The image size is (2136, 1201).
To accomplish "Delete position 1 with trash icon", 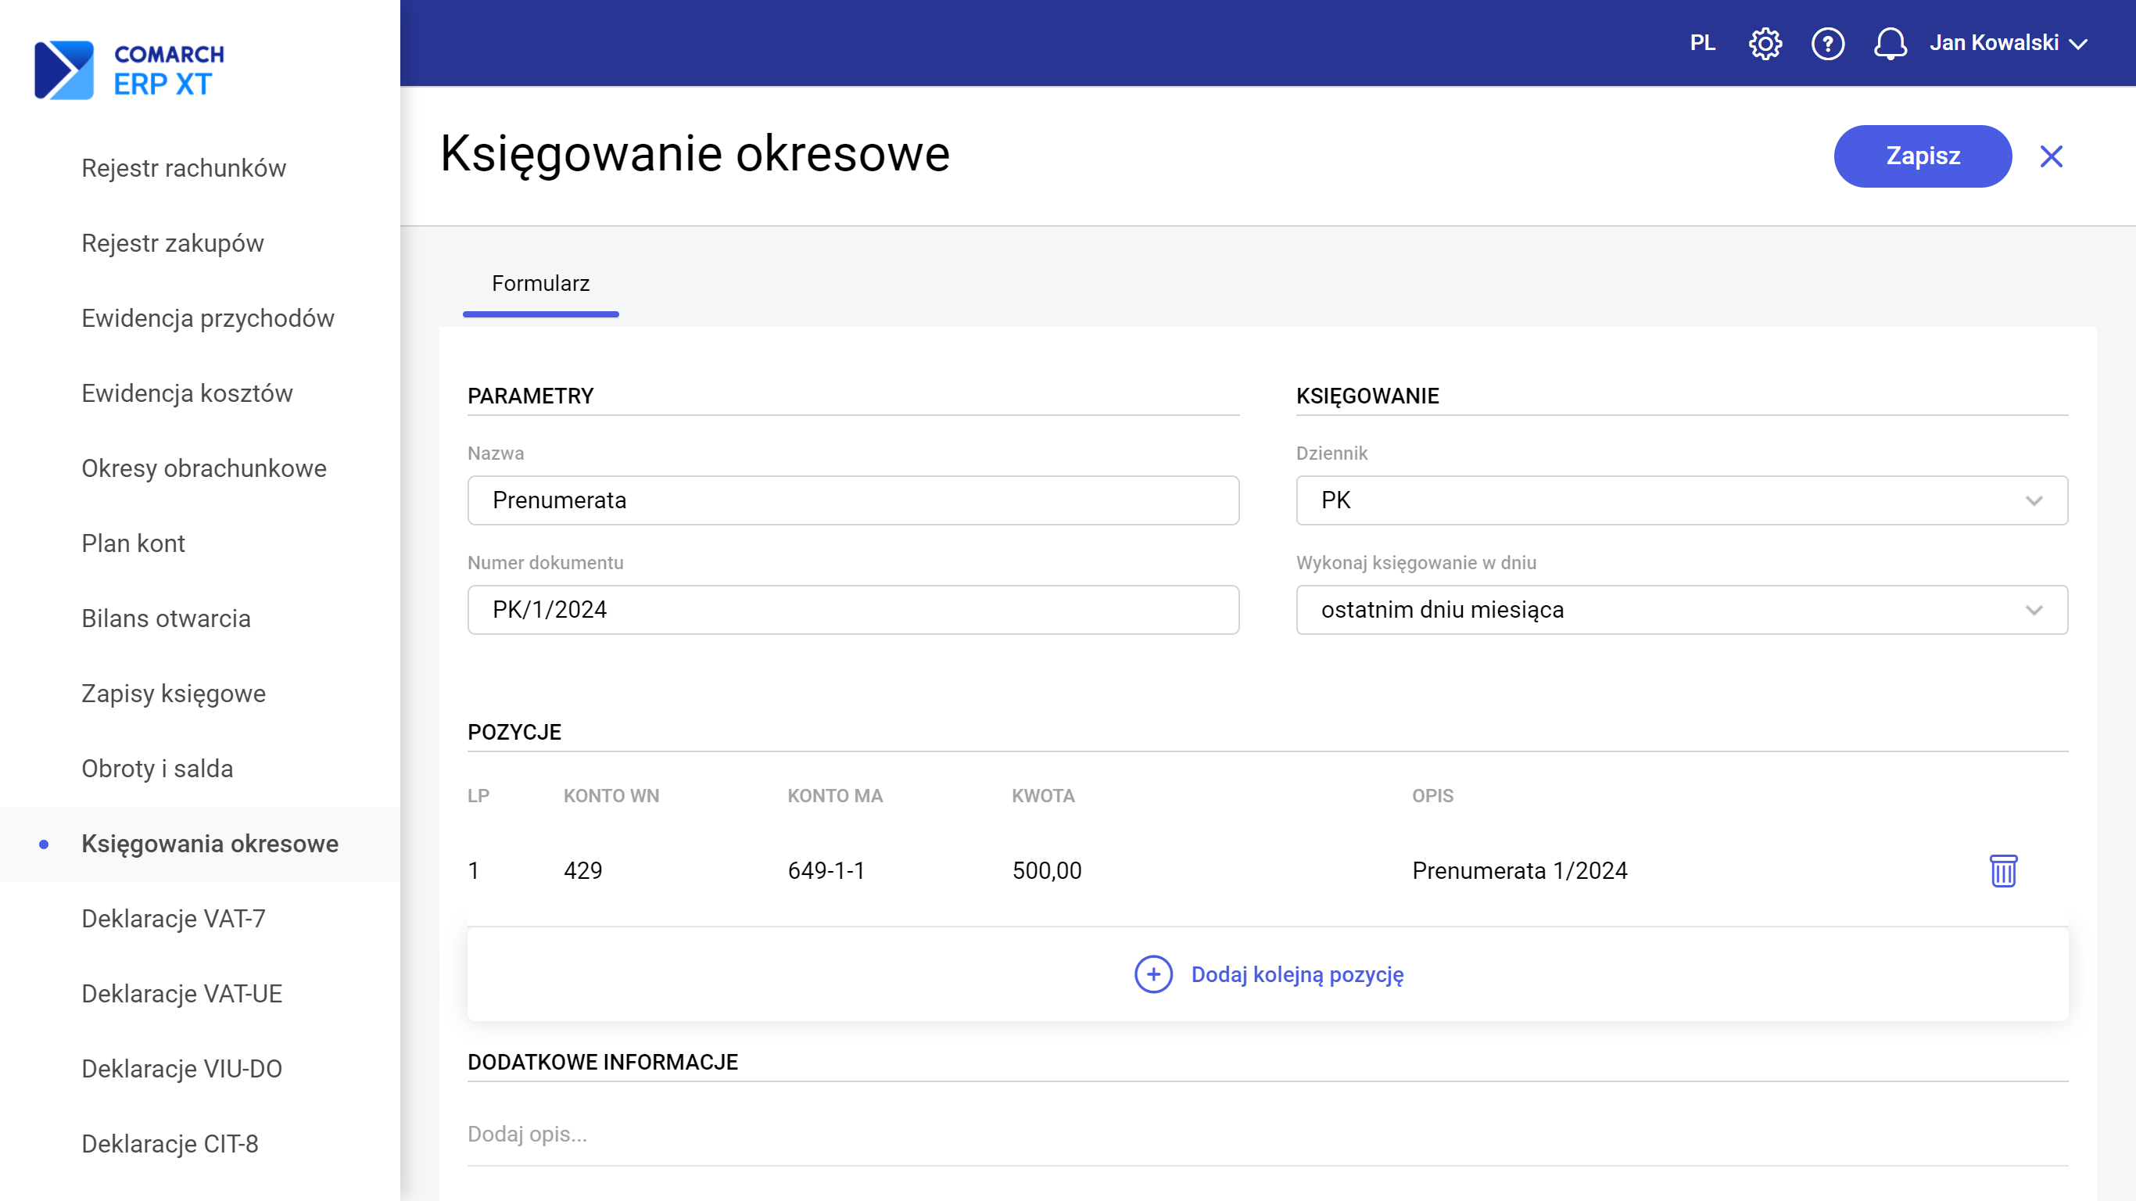I will pyautogui.click(x=2002, y=870).
